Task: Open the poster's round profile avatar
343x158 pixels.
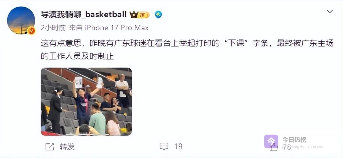Action: click(x=21, y=20)
